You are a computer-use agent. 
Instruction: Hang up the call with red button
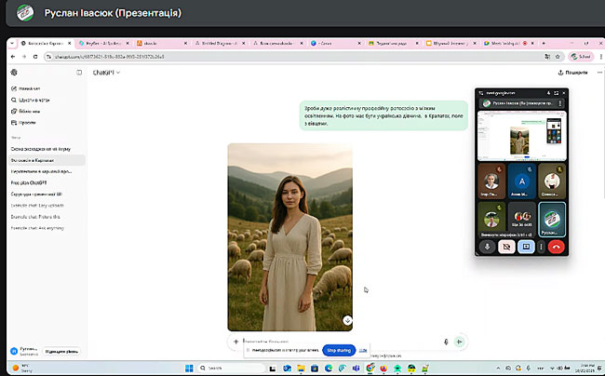557,248
